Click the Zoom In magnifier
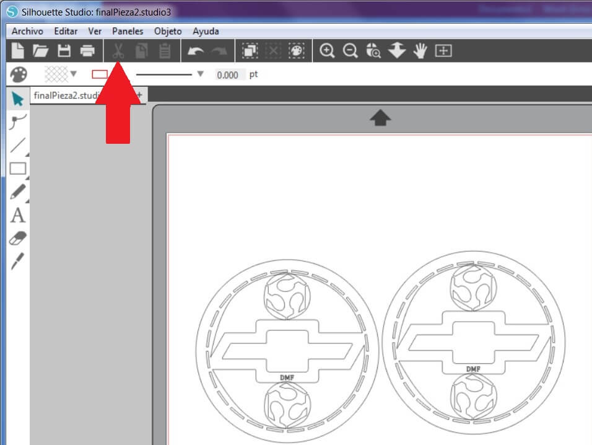 [327, 51]
